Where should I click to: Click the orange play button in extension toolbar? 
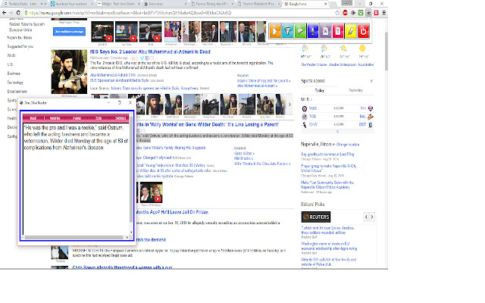275,31
